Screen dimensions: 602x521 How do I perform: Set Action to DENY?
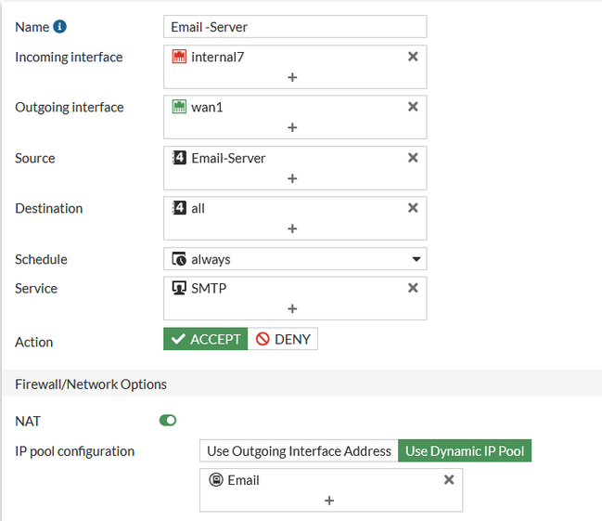pos(283,339)
